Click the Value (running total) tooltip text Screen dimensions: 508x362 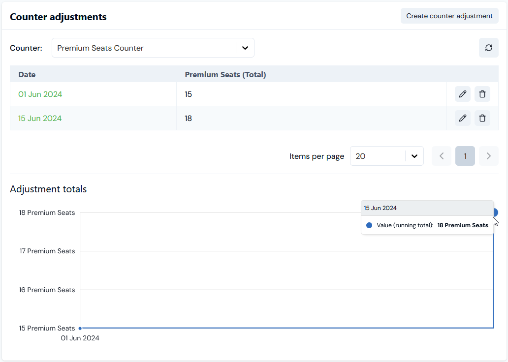tap(405, 225)
